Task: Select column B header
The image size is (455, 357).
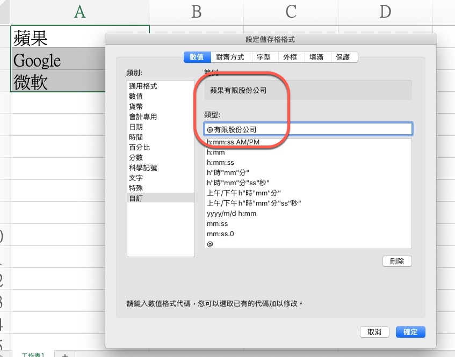Action: (x=197, y=12)
